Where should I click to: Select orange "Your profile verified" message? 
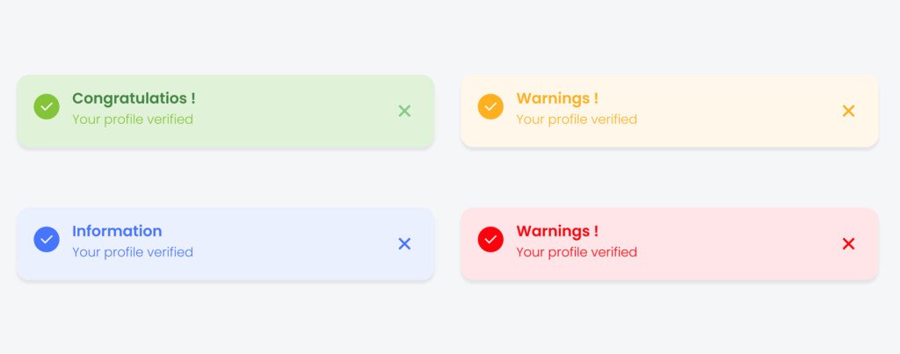(x=577, y=119)
